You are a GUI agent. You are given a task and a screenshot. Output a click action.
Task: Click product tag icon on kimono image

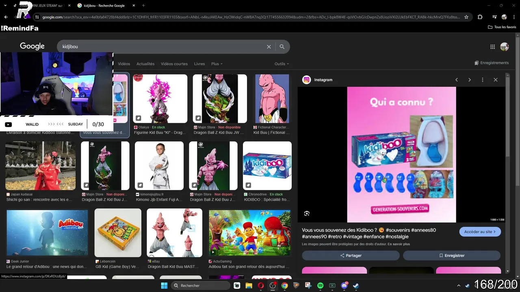pyautogui.click(x=141, y=185)
